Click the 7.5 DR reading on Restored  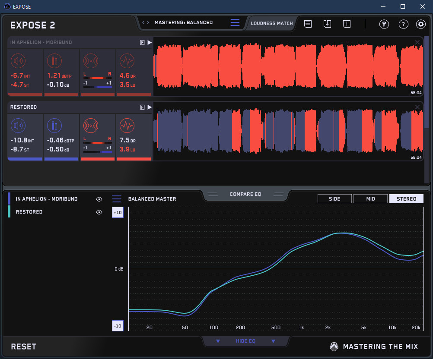(127, 140)
